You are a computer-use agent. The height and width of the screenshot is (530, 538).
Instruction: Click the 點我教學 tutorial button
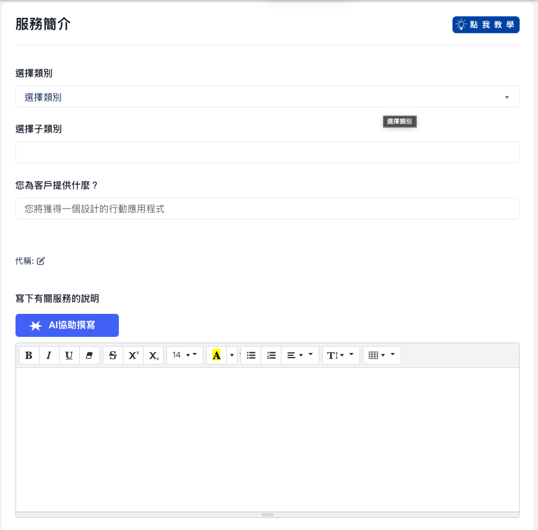(486, 25)
